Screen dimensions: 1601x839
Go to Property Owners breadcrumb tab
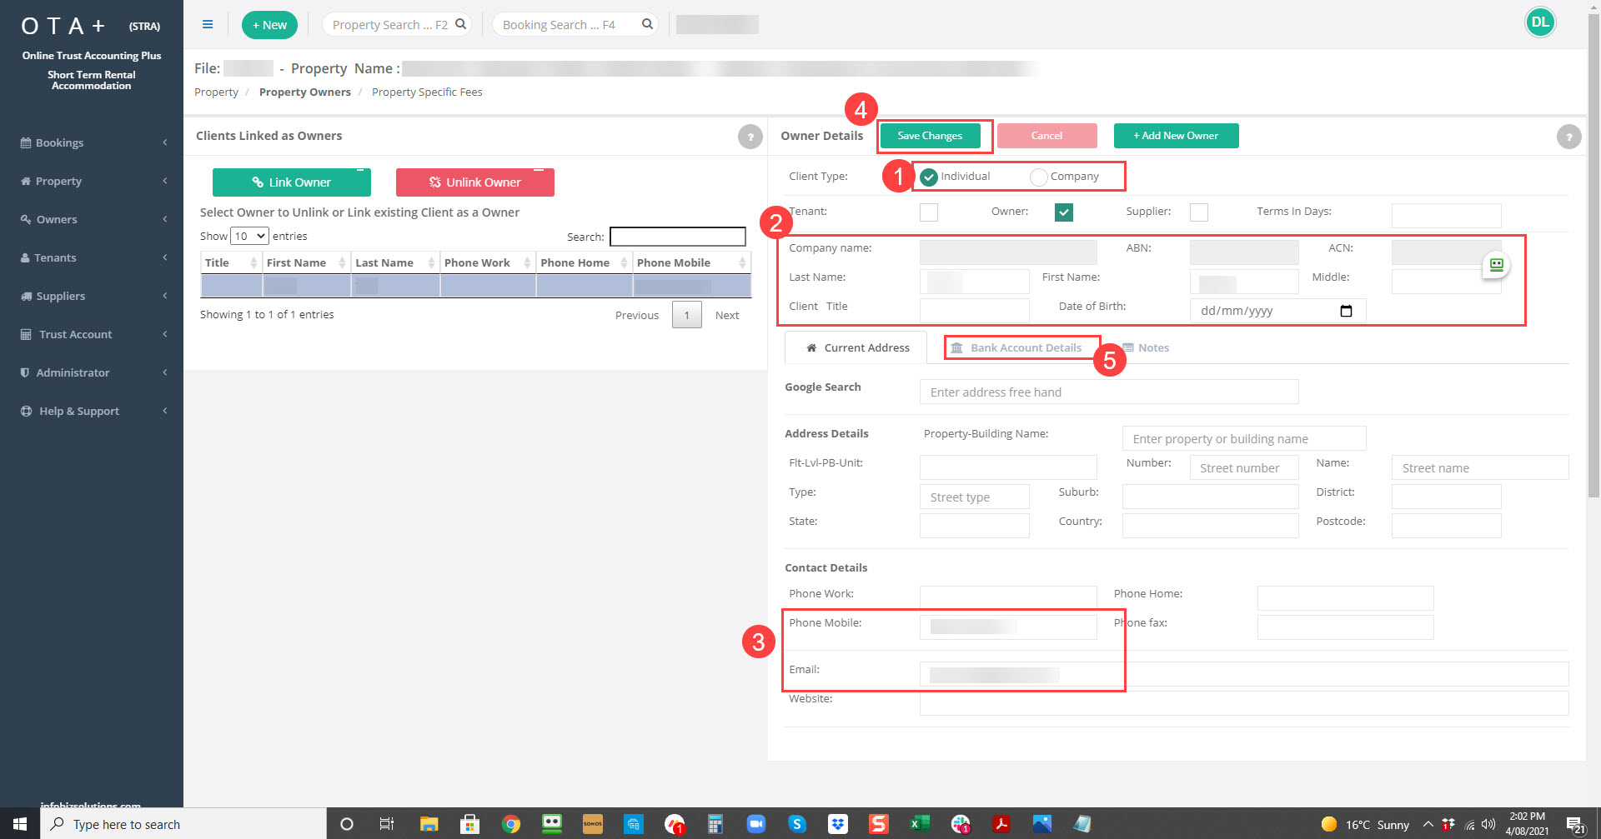click(x=304, y=92)
